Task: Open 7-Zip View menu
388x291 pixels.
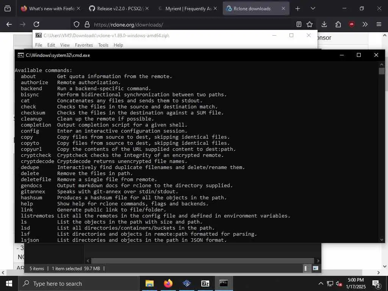Action: pyautogui.click(x=65, y=45)
